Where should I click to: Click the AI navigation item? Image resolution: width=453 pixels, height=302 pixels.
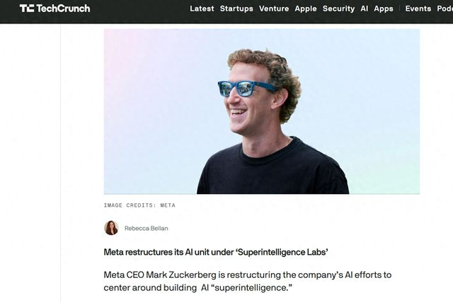point(365,8)
